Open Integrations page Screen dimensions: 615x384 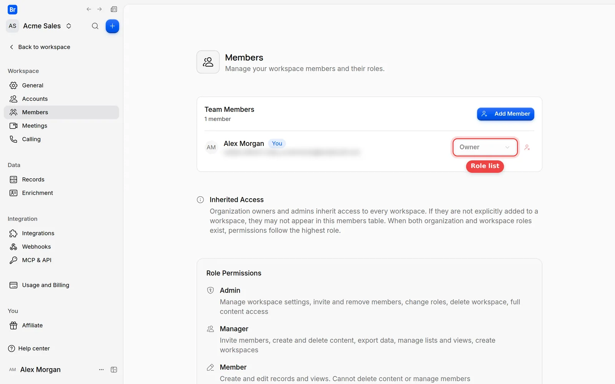(61, 233)
